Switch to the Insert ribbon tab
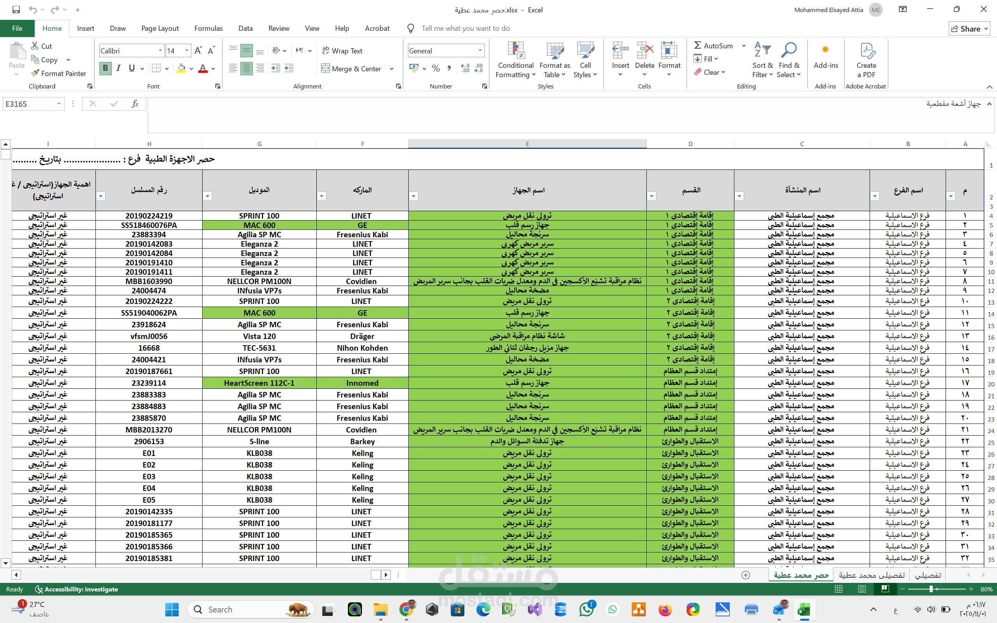The width and height of the screenshot is (997, 623). pyautogui.click(x=86, y=28)
